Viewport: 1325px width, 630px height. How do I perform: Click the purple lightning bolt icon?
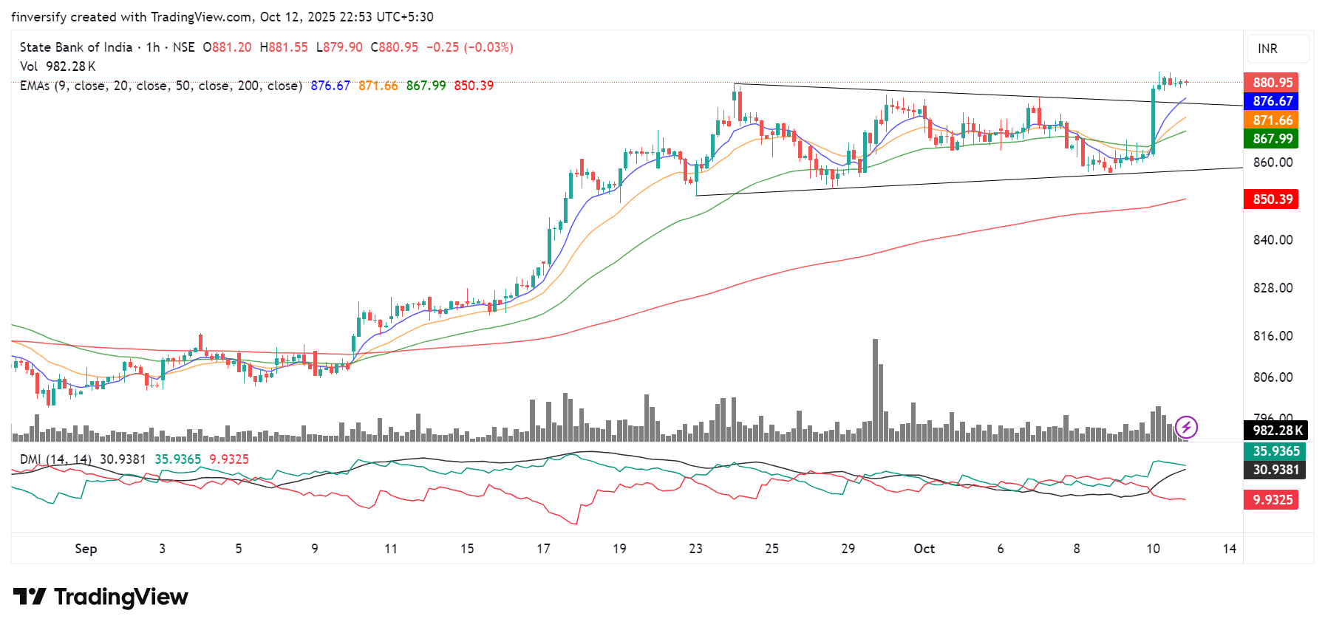click(1186, 427)
